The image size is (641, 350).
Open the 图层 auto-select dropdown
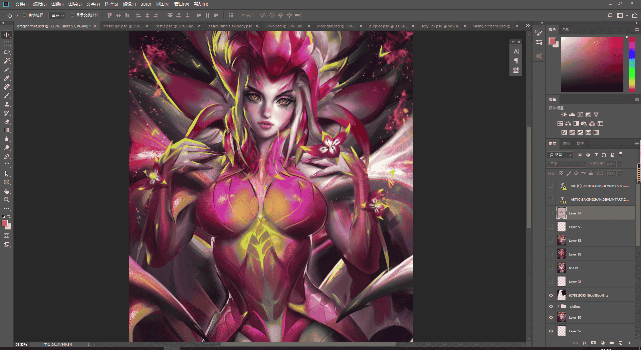tap(57, 15)
